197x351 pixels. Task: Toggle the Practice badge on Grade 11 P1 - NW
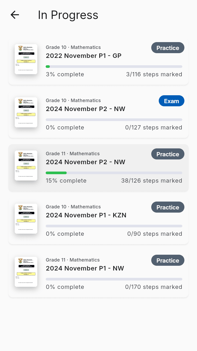pos(168,260)
